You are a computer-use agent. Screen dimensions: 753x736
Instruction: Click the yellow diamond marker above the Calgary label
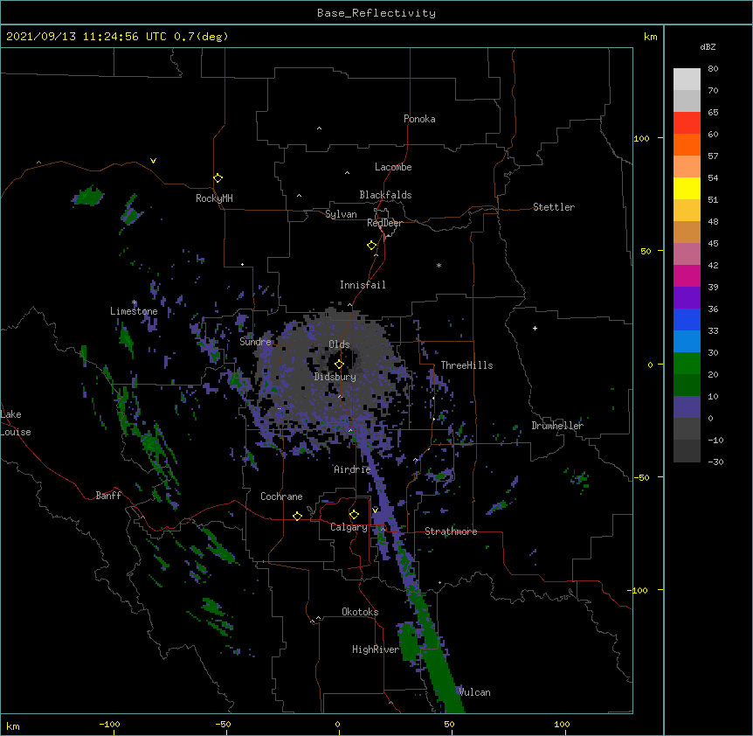pyautogui.click(x=354, y=515)
